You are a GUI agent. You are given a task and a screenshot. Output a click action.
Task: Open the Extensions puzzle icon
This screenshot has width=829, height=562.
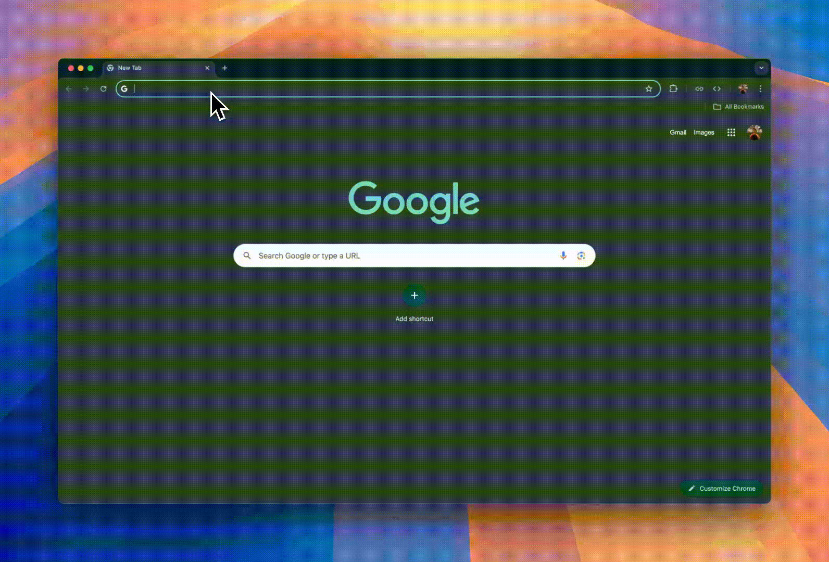point(673,89)
